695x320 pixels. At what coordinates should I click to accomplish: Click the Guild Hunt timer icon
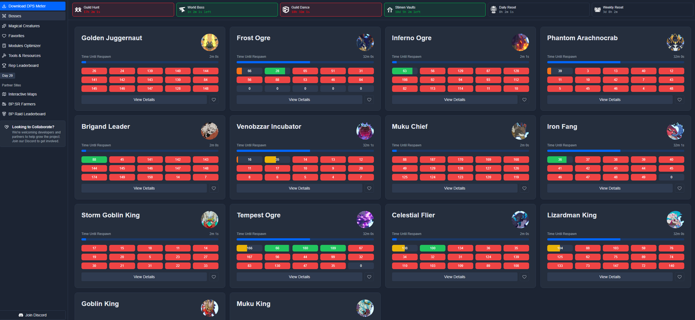pyautogui.click(x=78, y=10)
